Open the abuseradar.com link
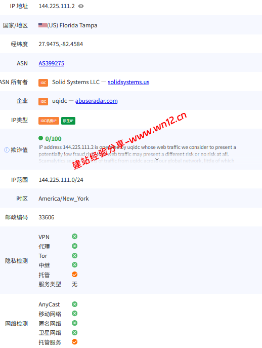The width and height of the screenshot is (262, 348). (x=97, y=101)
